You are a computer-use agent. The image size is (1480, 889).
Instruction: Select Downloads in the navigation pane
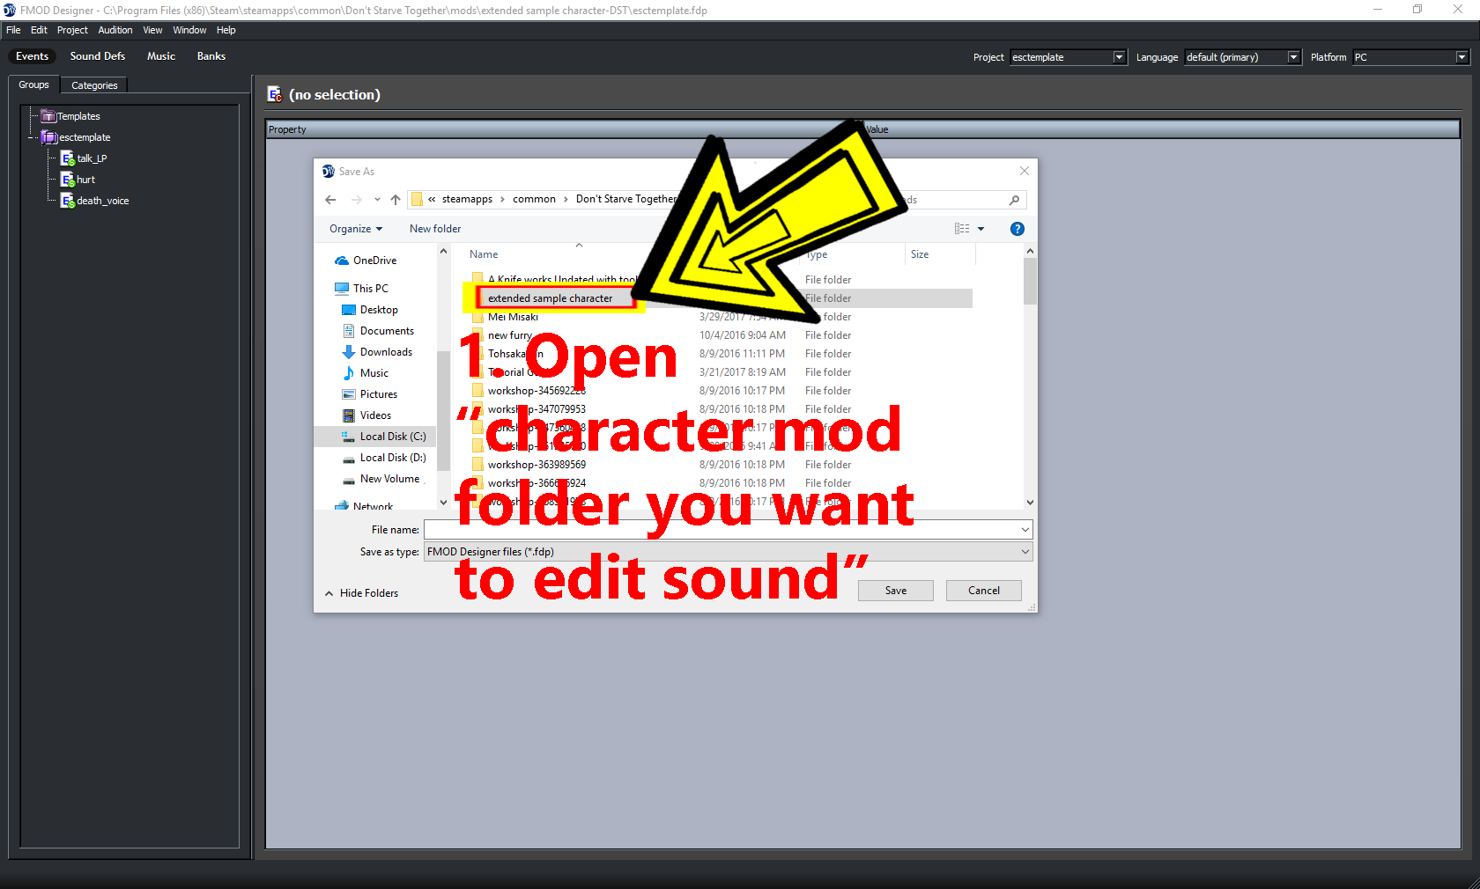click(x=386, y=352)
